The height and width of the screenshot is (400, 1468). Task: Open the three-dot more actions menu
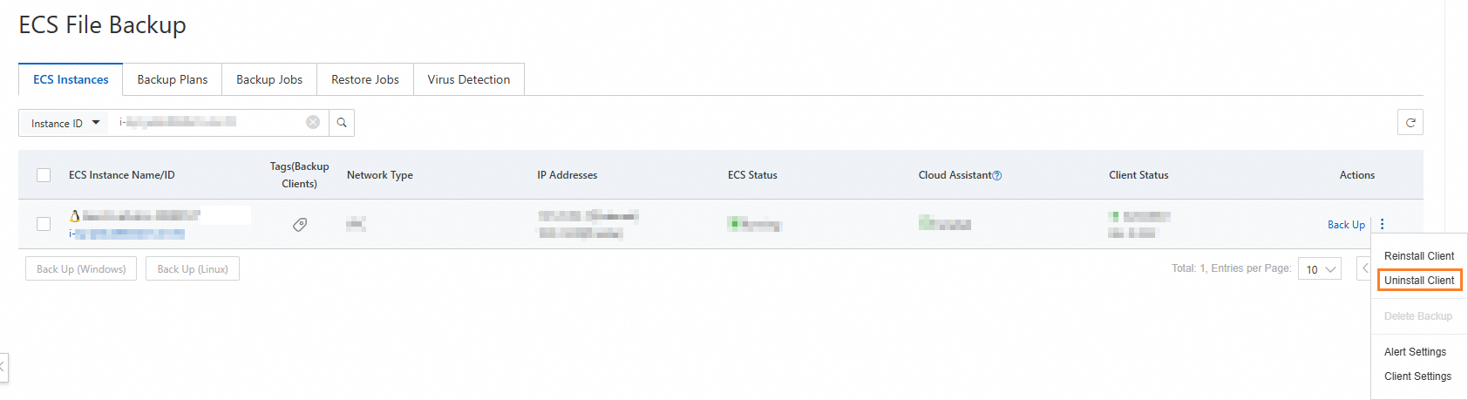point(1382,225)
